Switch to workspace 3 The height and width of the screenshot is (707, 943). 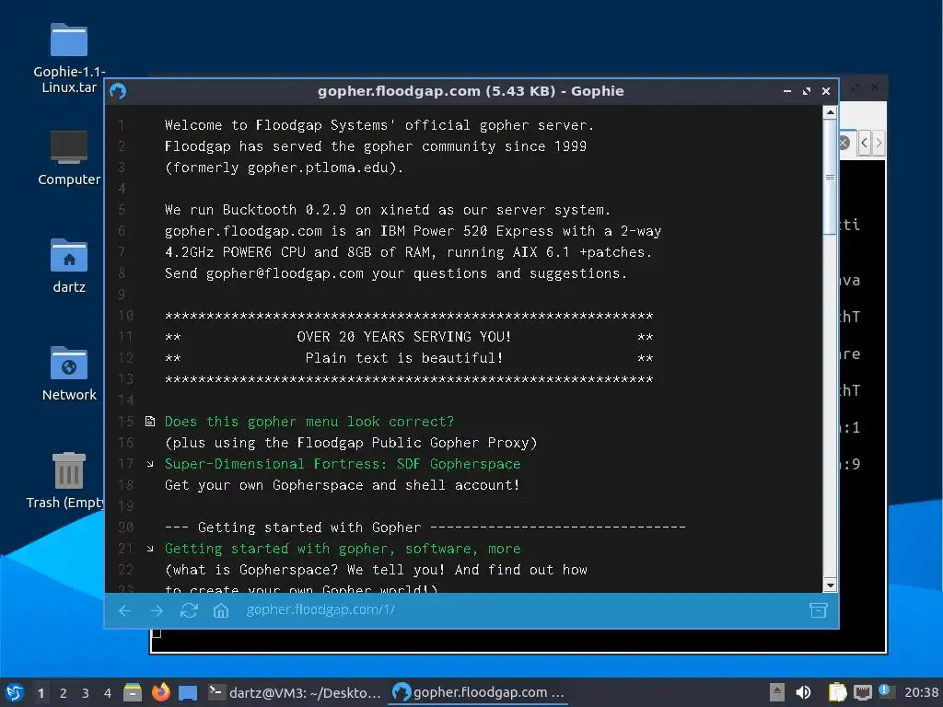click(x=86, y=693)
